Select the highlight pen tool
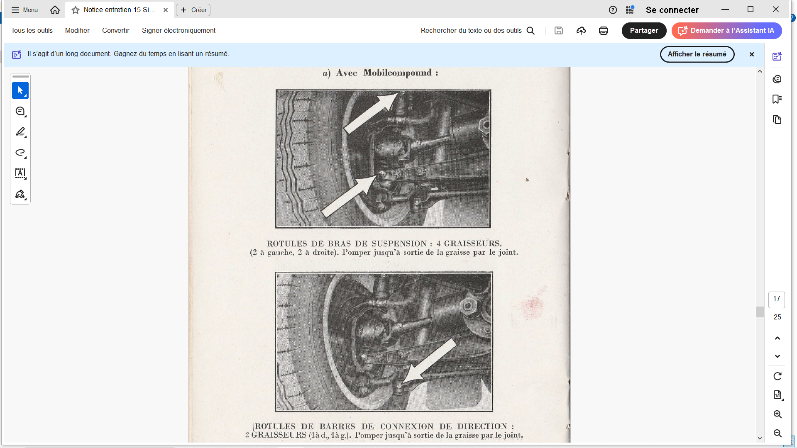The width and height of the screenshot is (797, 448). pyautogui.click(x=20, y=132)
